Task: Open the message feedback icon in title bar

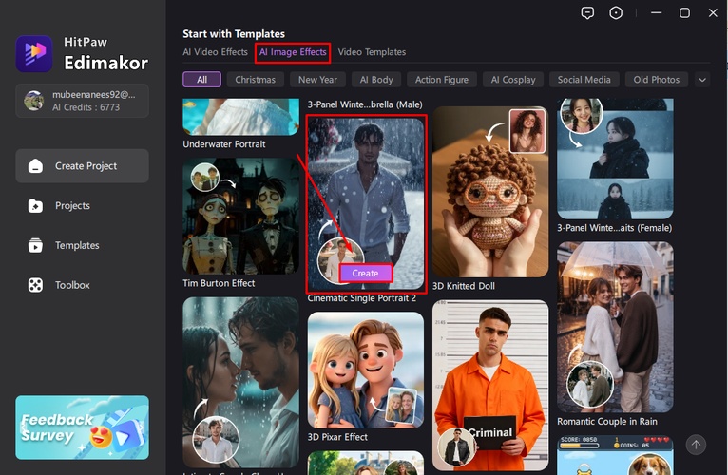Action: (x=587, y=12)
